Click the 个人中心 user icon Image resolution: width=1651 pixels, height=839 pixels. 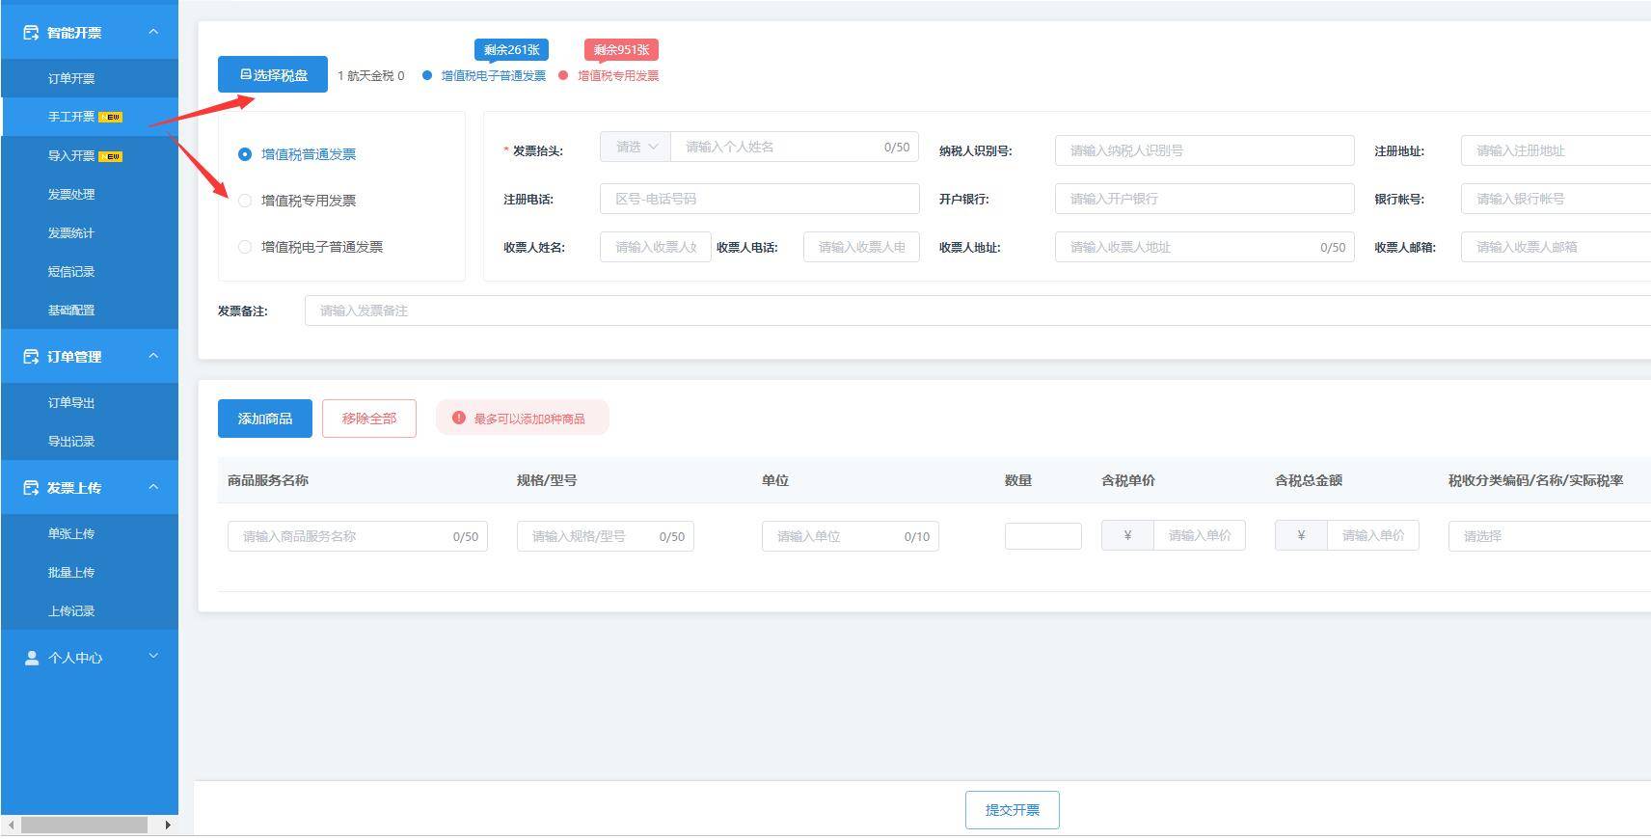pyautogui.click(x=31, y=658)
